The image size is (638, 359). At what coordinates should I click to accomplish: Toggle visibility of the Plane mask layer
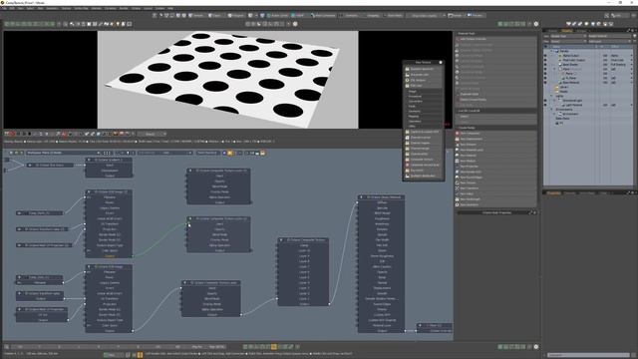click(x=545, y=69)
